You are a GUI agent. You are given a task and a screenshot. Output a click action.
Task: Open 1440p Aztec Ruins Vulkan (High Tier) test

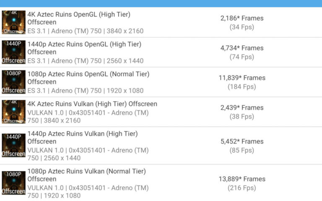click(x=83, y=134)
